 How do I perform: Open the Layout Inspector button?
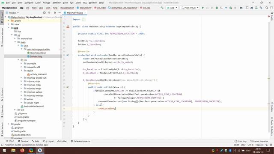point(259,141)
